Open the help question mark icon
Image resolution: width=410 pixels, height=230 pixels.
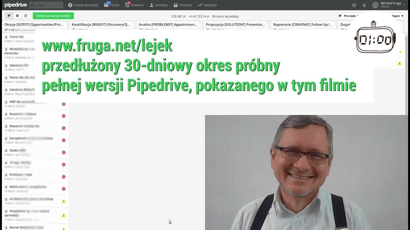click(354, 5)
